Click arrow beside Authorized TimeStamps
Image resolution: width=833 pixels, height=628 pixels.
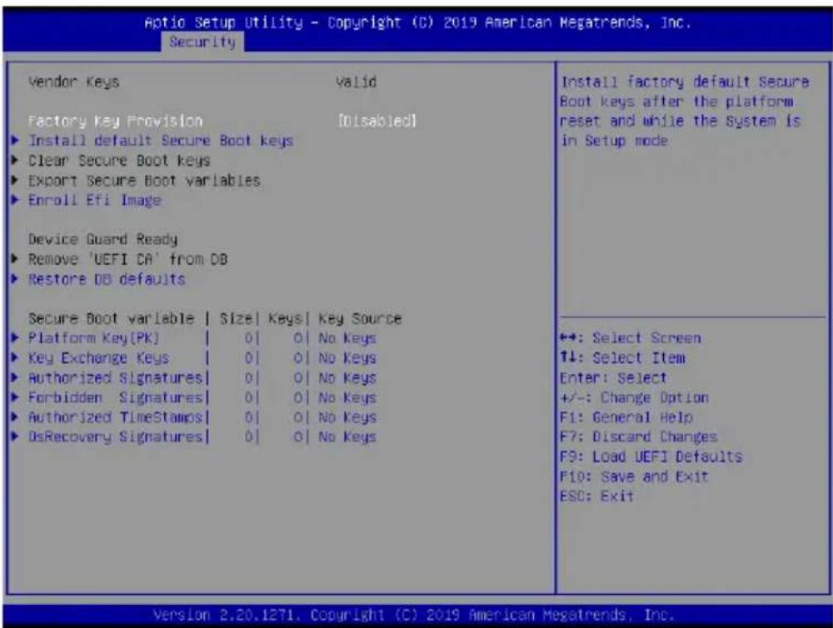click(15, 417)
